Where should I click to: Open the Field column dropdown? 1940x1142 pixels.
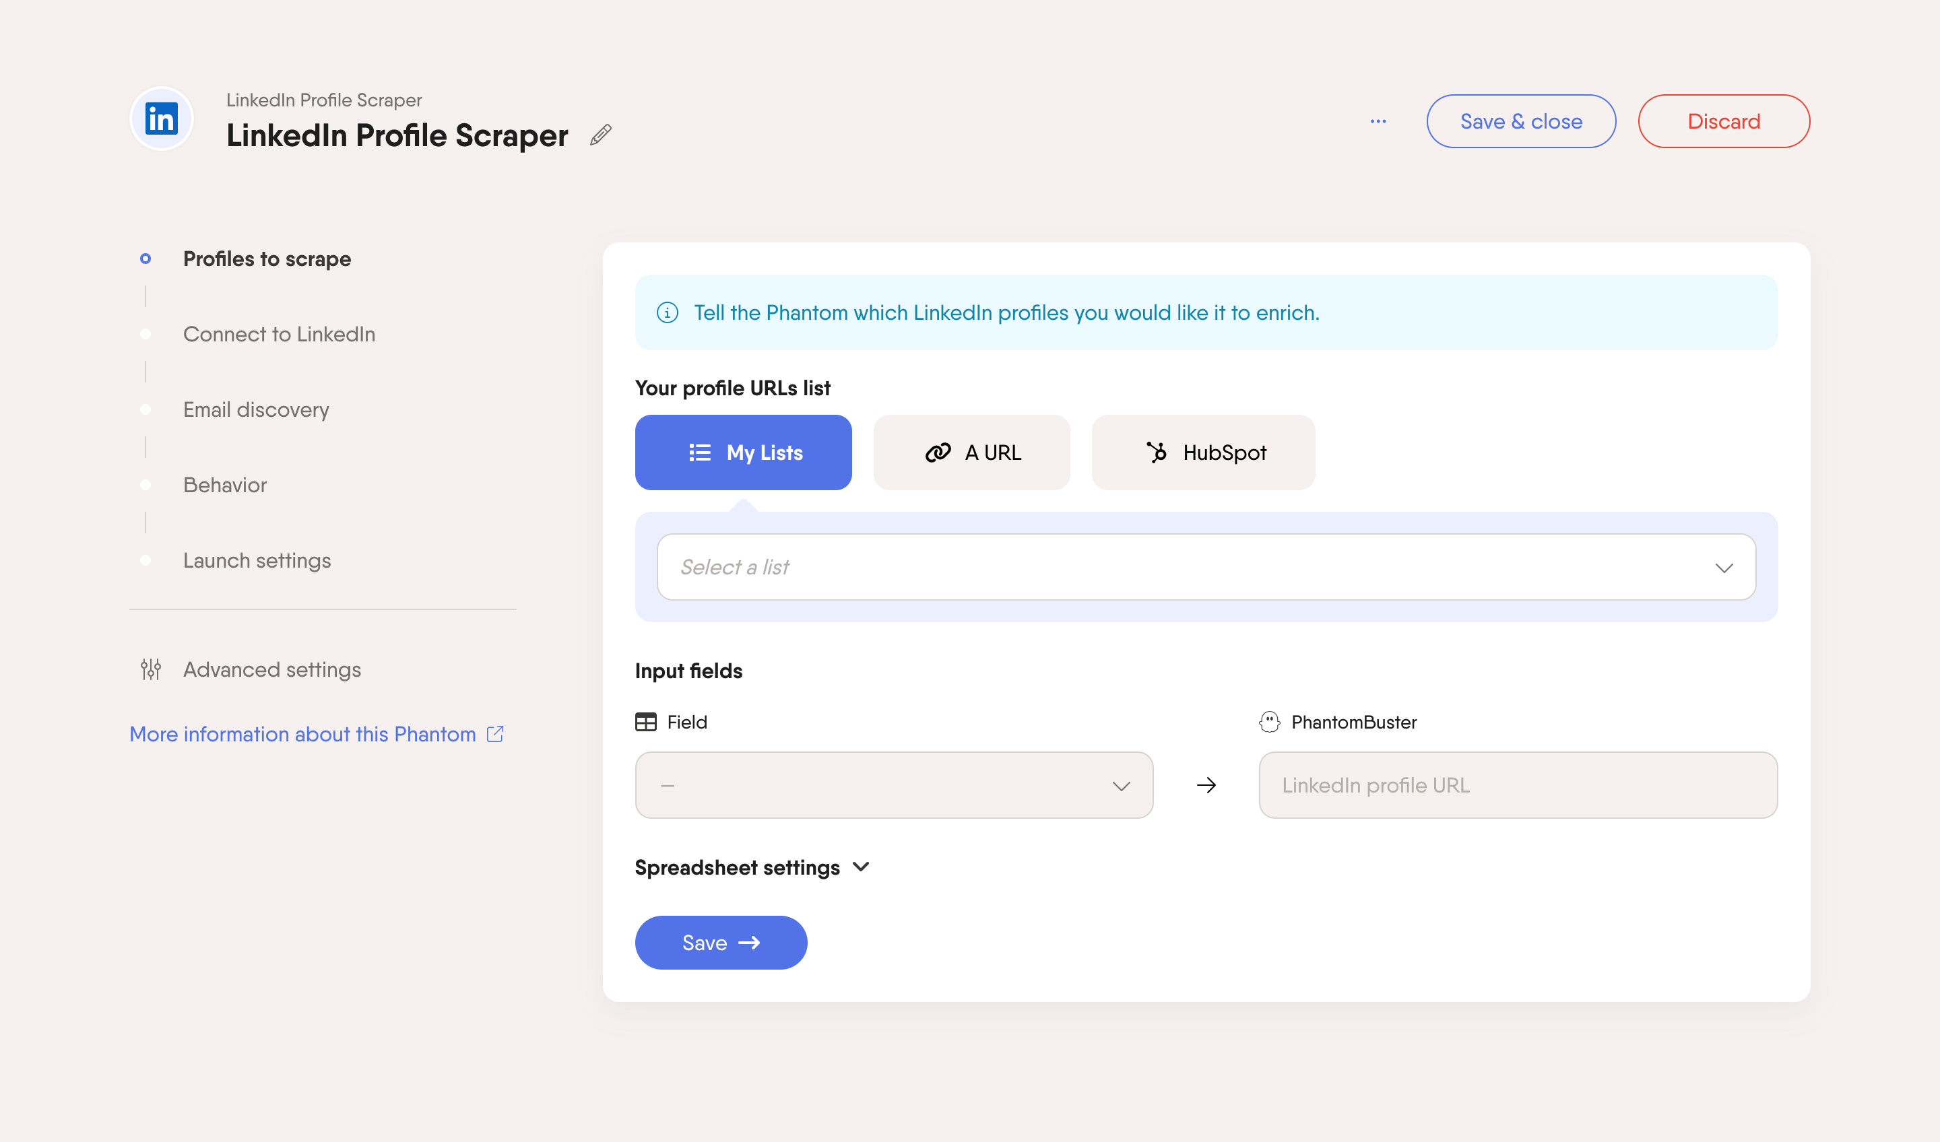point(894,785)
